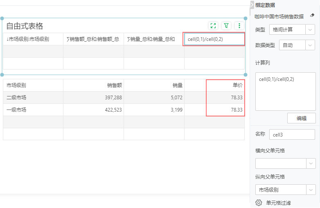Click the eraser icon to clear data source

click(x=312, y=16)
